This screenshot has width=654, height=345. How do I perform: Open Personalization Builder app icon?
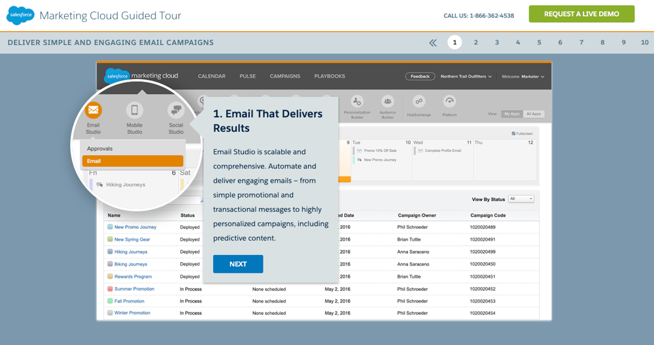click(357, 101)
